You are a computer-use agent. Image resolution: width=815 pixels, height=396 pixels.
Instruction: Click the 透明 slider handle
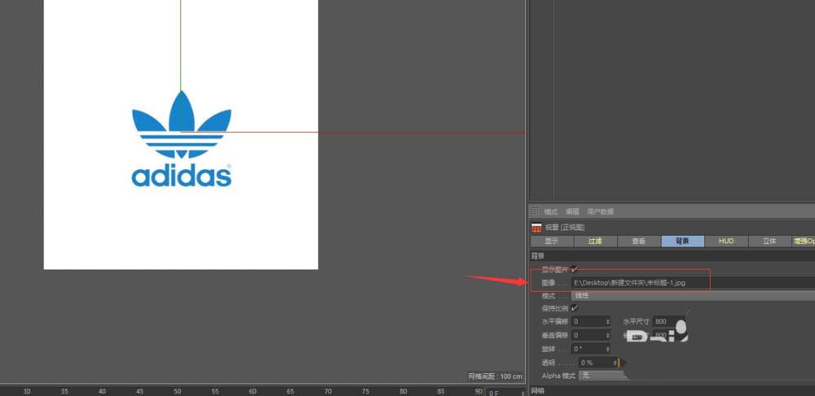pos(619,363)
